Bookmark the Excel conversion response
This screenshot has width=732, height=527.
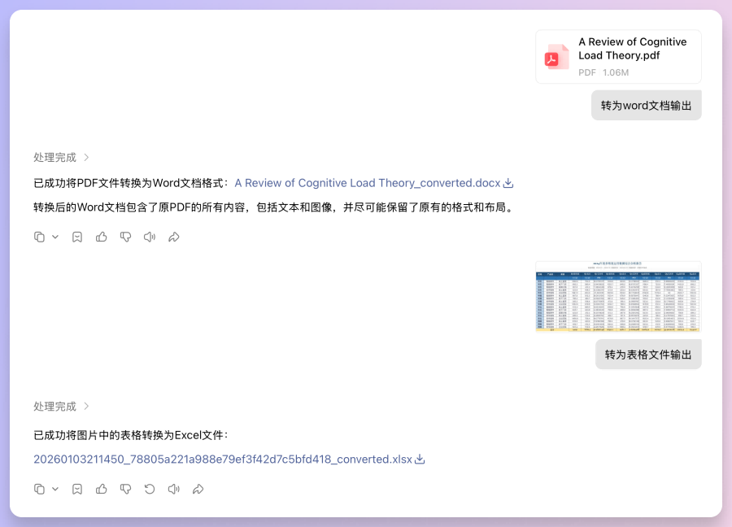click(x=77, y=489)
